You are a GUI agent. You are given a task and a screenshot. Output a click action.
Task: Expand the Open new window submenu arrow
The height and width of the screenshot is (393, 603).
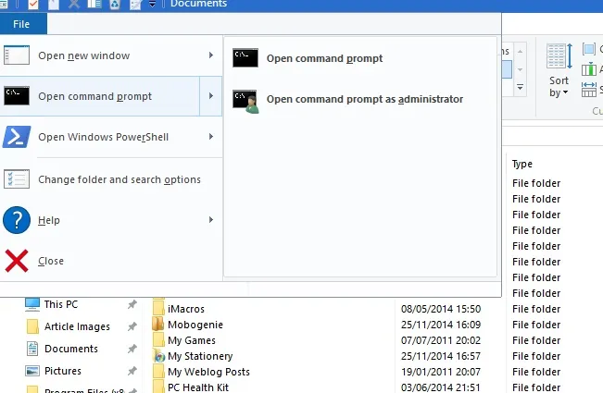[x=211, y=55]
